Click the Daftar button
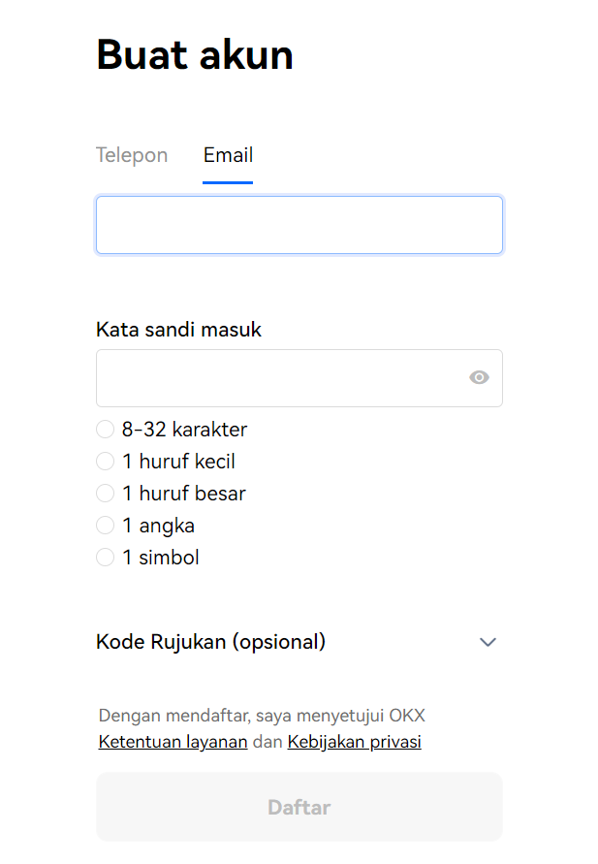The width and height of the screenshot is (598, 864). click(299, 807)
